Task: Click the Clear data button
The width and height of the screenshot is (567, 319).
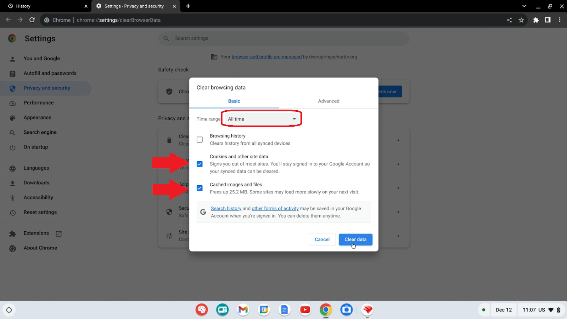Action: [x=355, y=239]
